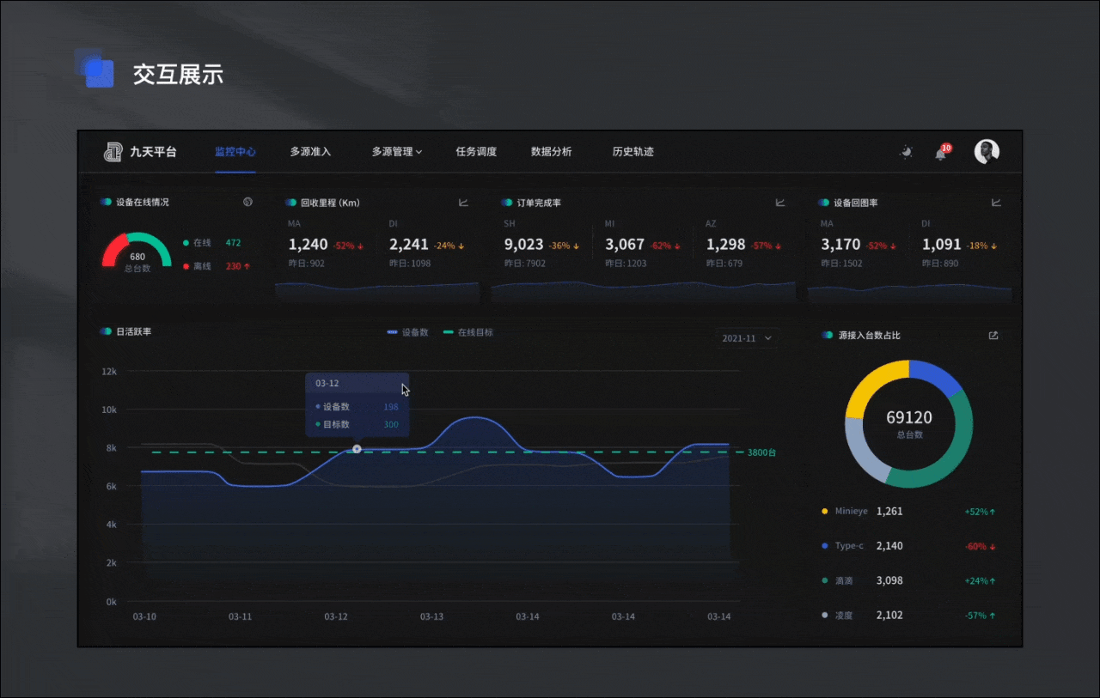Screen dimensions: 1100x698
Task: Toggle the 在线目标 legend series
Action: pos(468,332)
